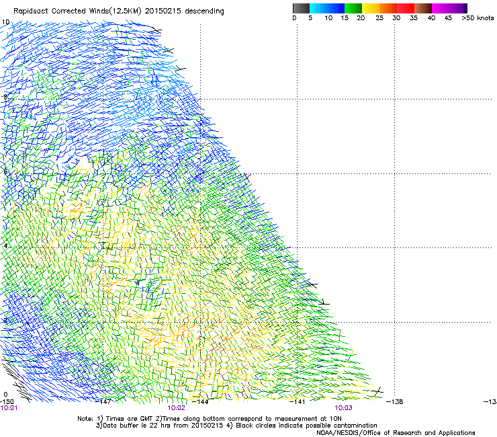Click the '-141' longitude axis label
This screenshot has height=437, width=497.
click(298, 402)
